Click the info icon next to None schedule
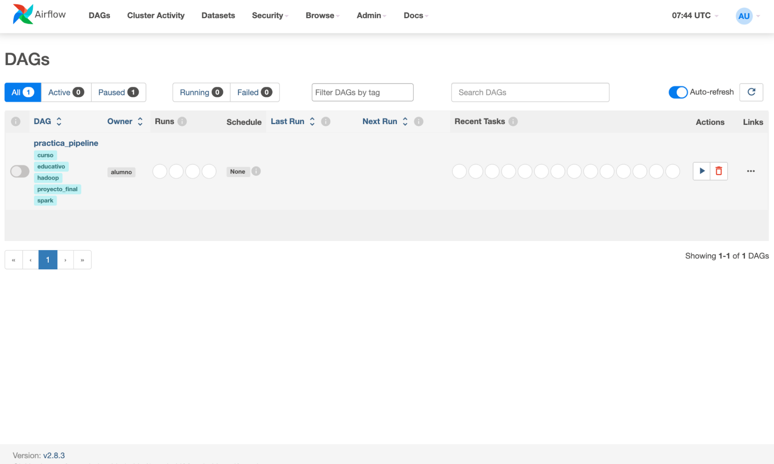 [256, 171]
